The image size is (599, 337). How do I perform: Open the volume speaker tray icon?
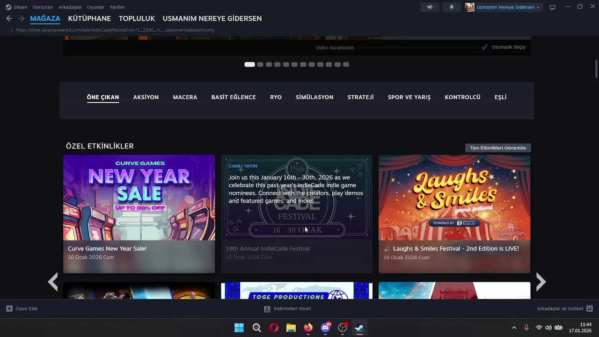548,328
